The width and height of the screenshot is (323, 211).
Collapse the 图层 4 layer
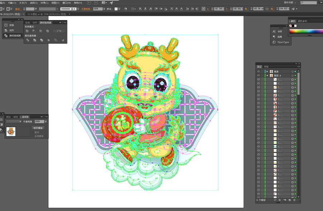(267, 75)
